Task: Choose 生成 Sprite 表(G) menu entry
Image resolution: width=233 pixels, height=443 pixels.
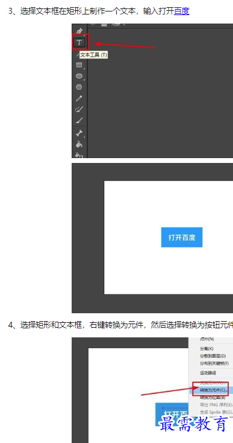Action: 216,412
